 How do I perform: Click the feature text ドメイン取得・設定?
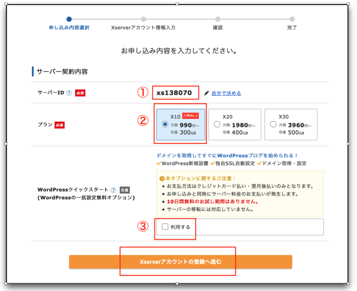284,164
